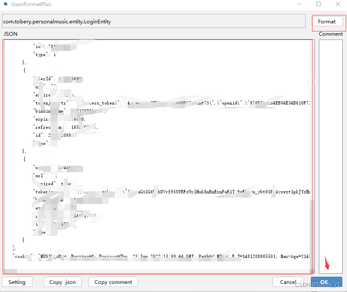Click the Comment label above the side panel

[331, 34]
